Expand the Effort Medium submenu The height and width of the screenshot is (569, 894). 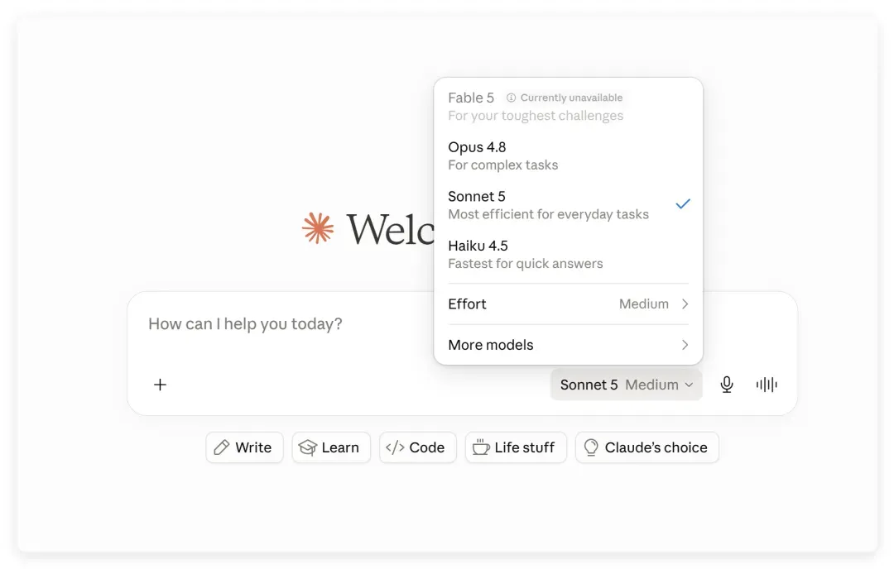pos(569,304)
